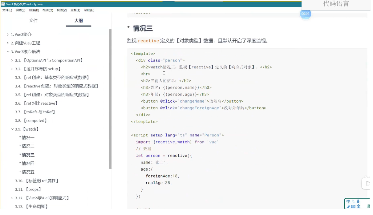Open the 主题(T) menu
This screenshot has height=215, width=373.
click(x=75, y=10)
